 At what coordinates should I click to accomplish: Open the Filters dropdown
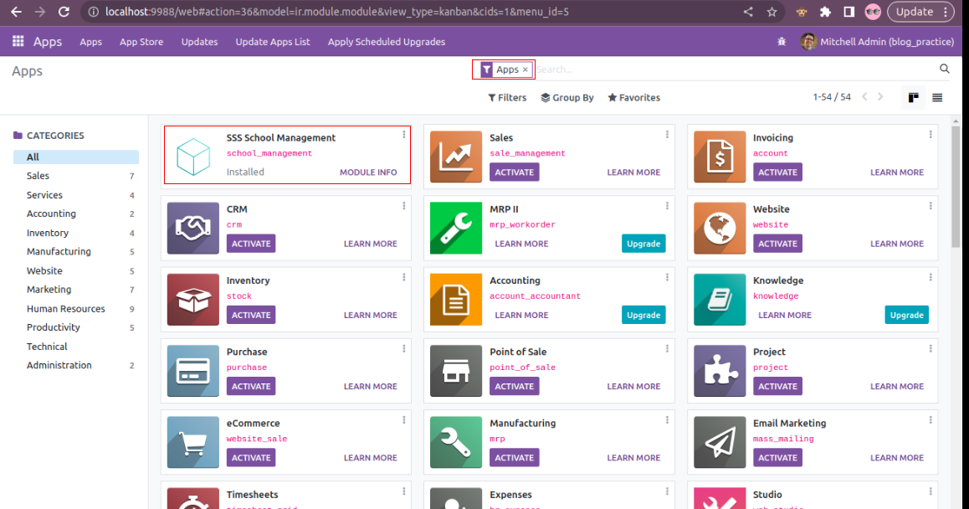pos(507,98)
